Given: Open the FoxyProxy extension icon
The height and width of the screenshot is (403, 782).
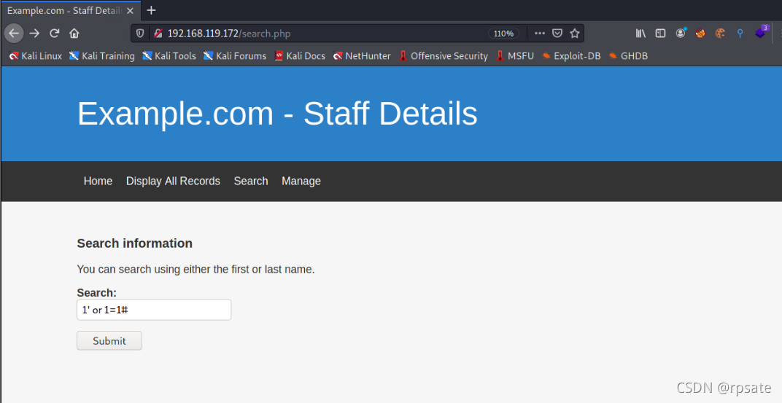Looking at the screenshot, I should pos(700,34).
